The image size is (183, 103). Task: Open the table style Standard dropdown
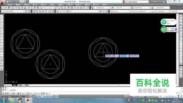pyautogui.click(x=142, y=8)
